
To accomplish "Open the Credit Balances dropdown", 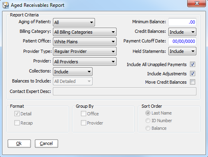I will click(182, 32).
